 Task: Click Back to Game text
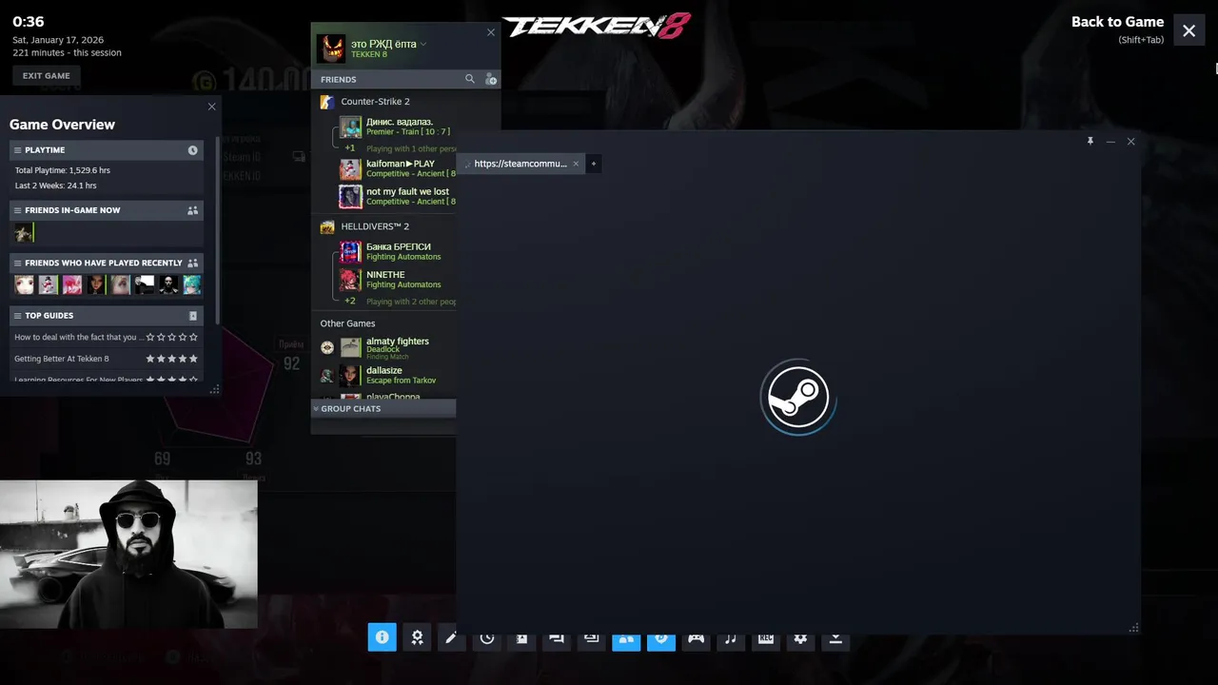pos(1117,22)
